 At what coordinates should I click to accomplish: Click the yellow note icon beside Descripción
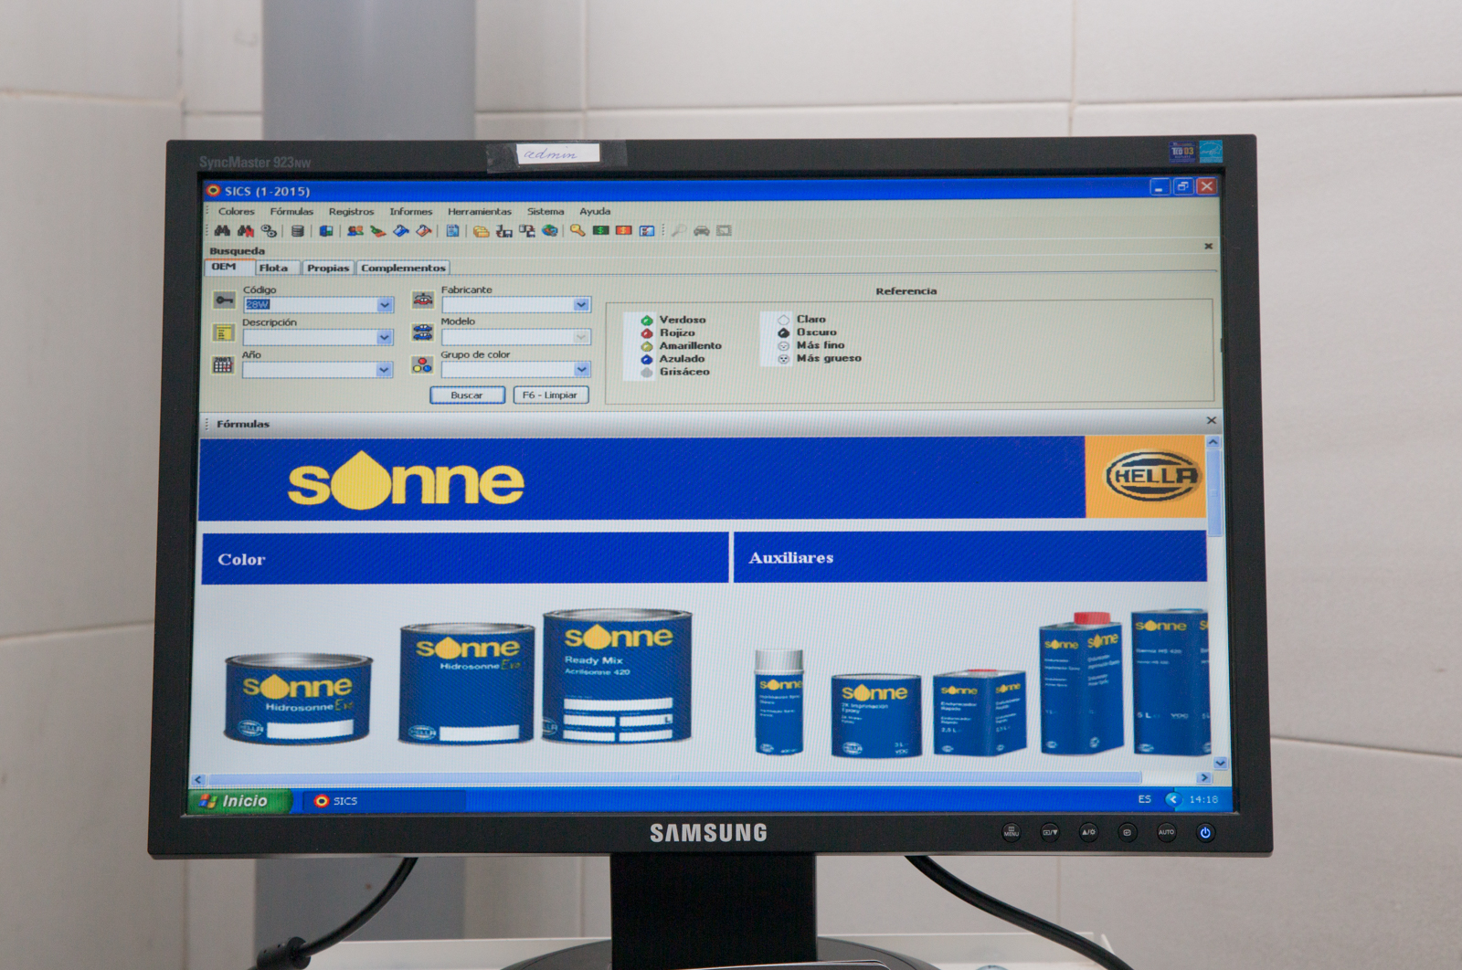(x=224, y=332)
